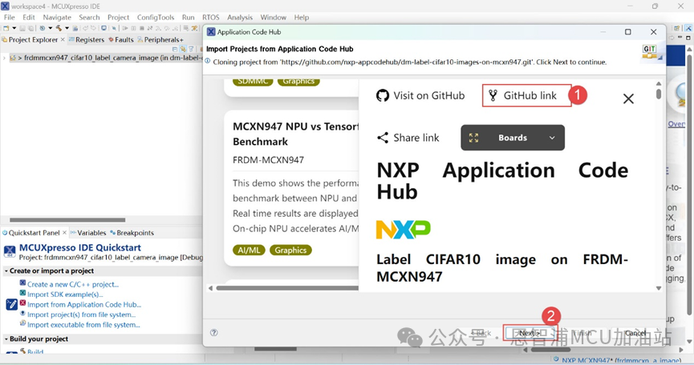Viewport: 694px width, 365px height.
Task: Click the Next button in the dialog
Action: 530,333
